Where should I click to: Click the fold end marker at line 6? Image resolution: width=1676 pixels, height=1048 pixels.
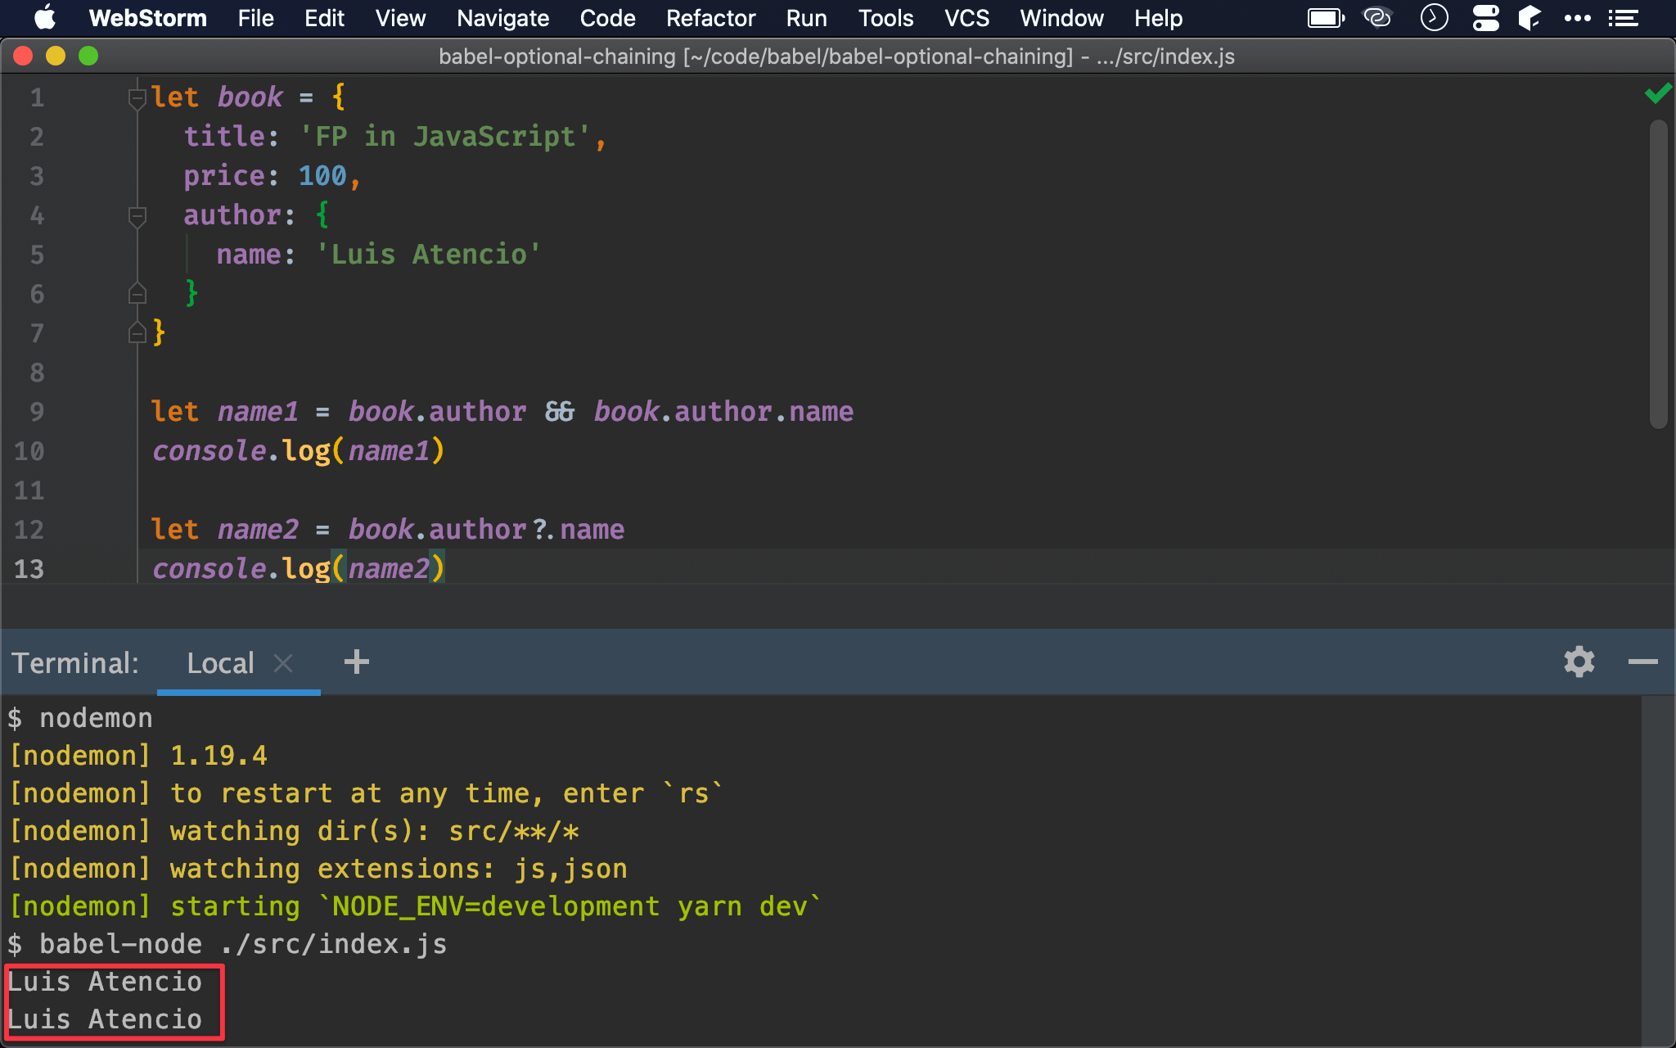137,293
